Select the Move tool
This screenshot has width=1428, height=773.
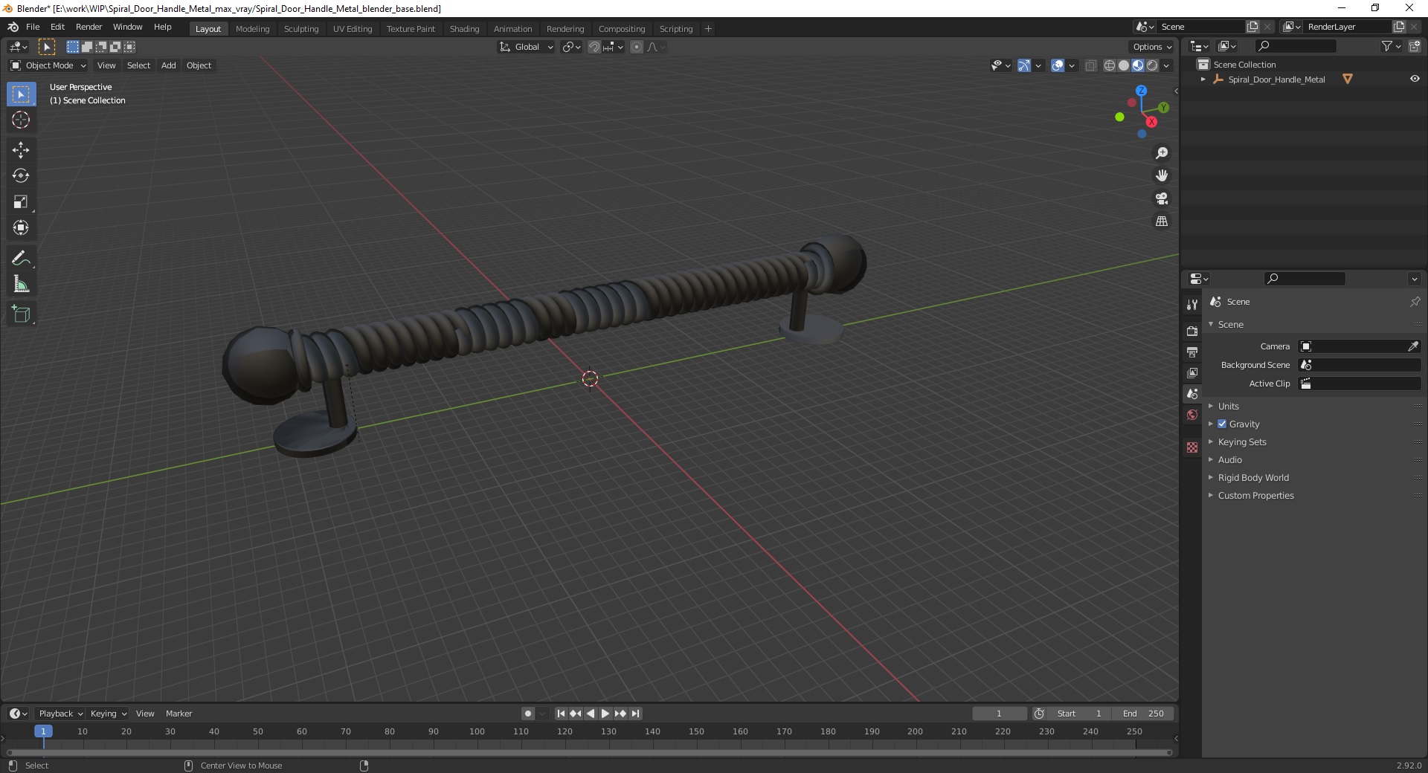[21, 150]
